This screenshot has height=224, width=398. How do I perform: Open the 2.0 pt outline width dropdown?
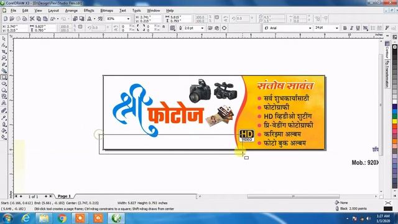[202, 28]
